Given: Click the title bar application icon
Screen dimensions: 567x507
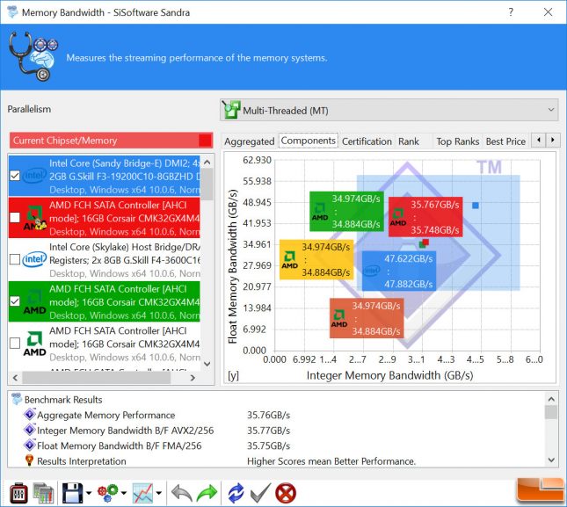Looking at the screenshot, I should [x=12, y=11].
